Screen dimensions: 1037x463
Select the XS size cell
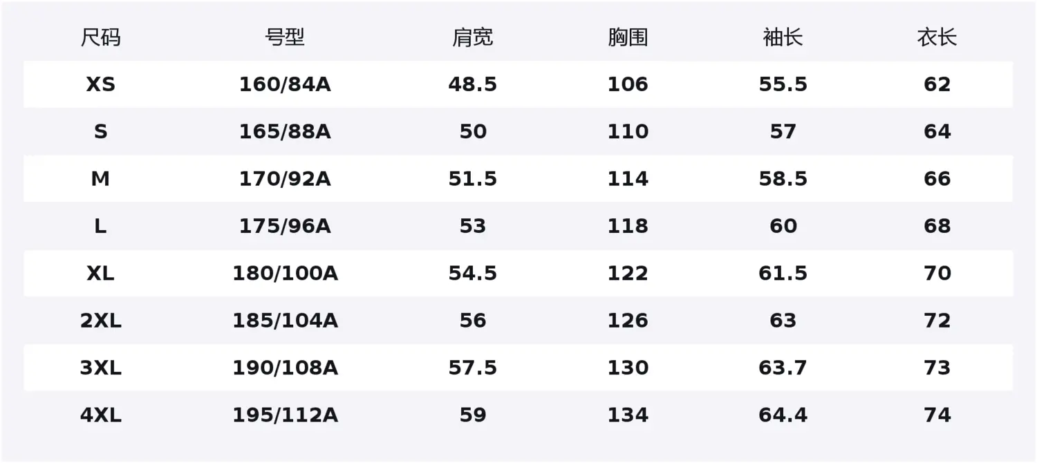(x=100, y=84)
